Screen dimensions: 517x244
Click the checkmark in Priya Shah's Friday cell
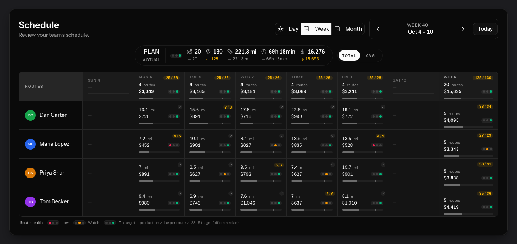(x=383, y=165)
